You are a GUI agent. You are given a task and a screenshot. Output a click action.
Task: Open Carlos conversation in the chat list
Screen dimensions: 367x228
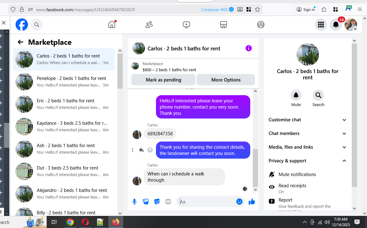point(64,59)
